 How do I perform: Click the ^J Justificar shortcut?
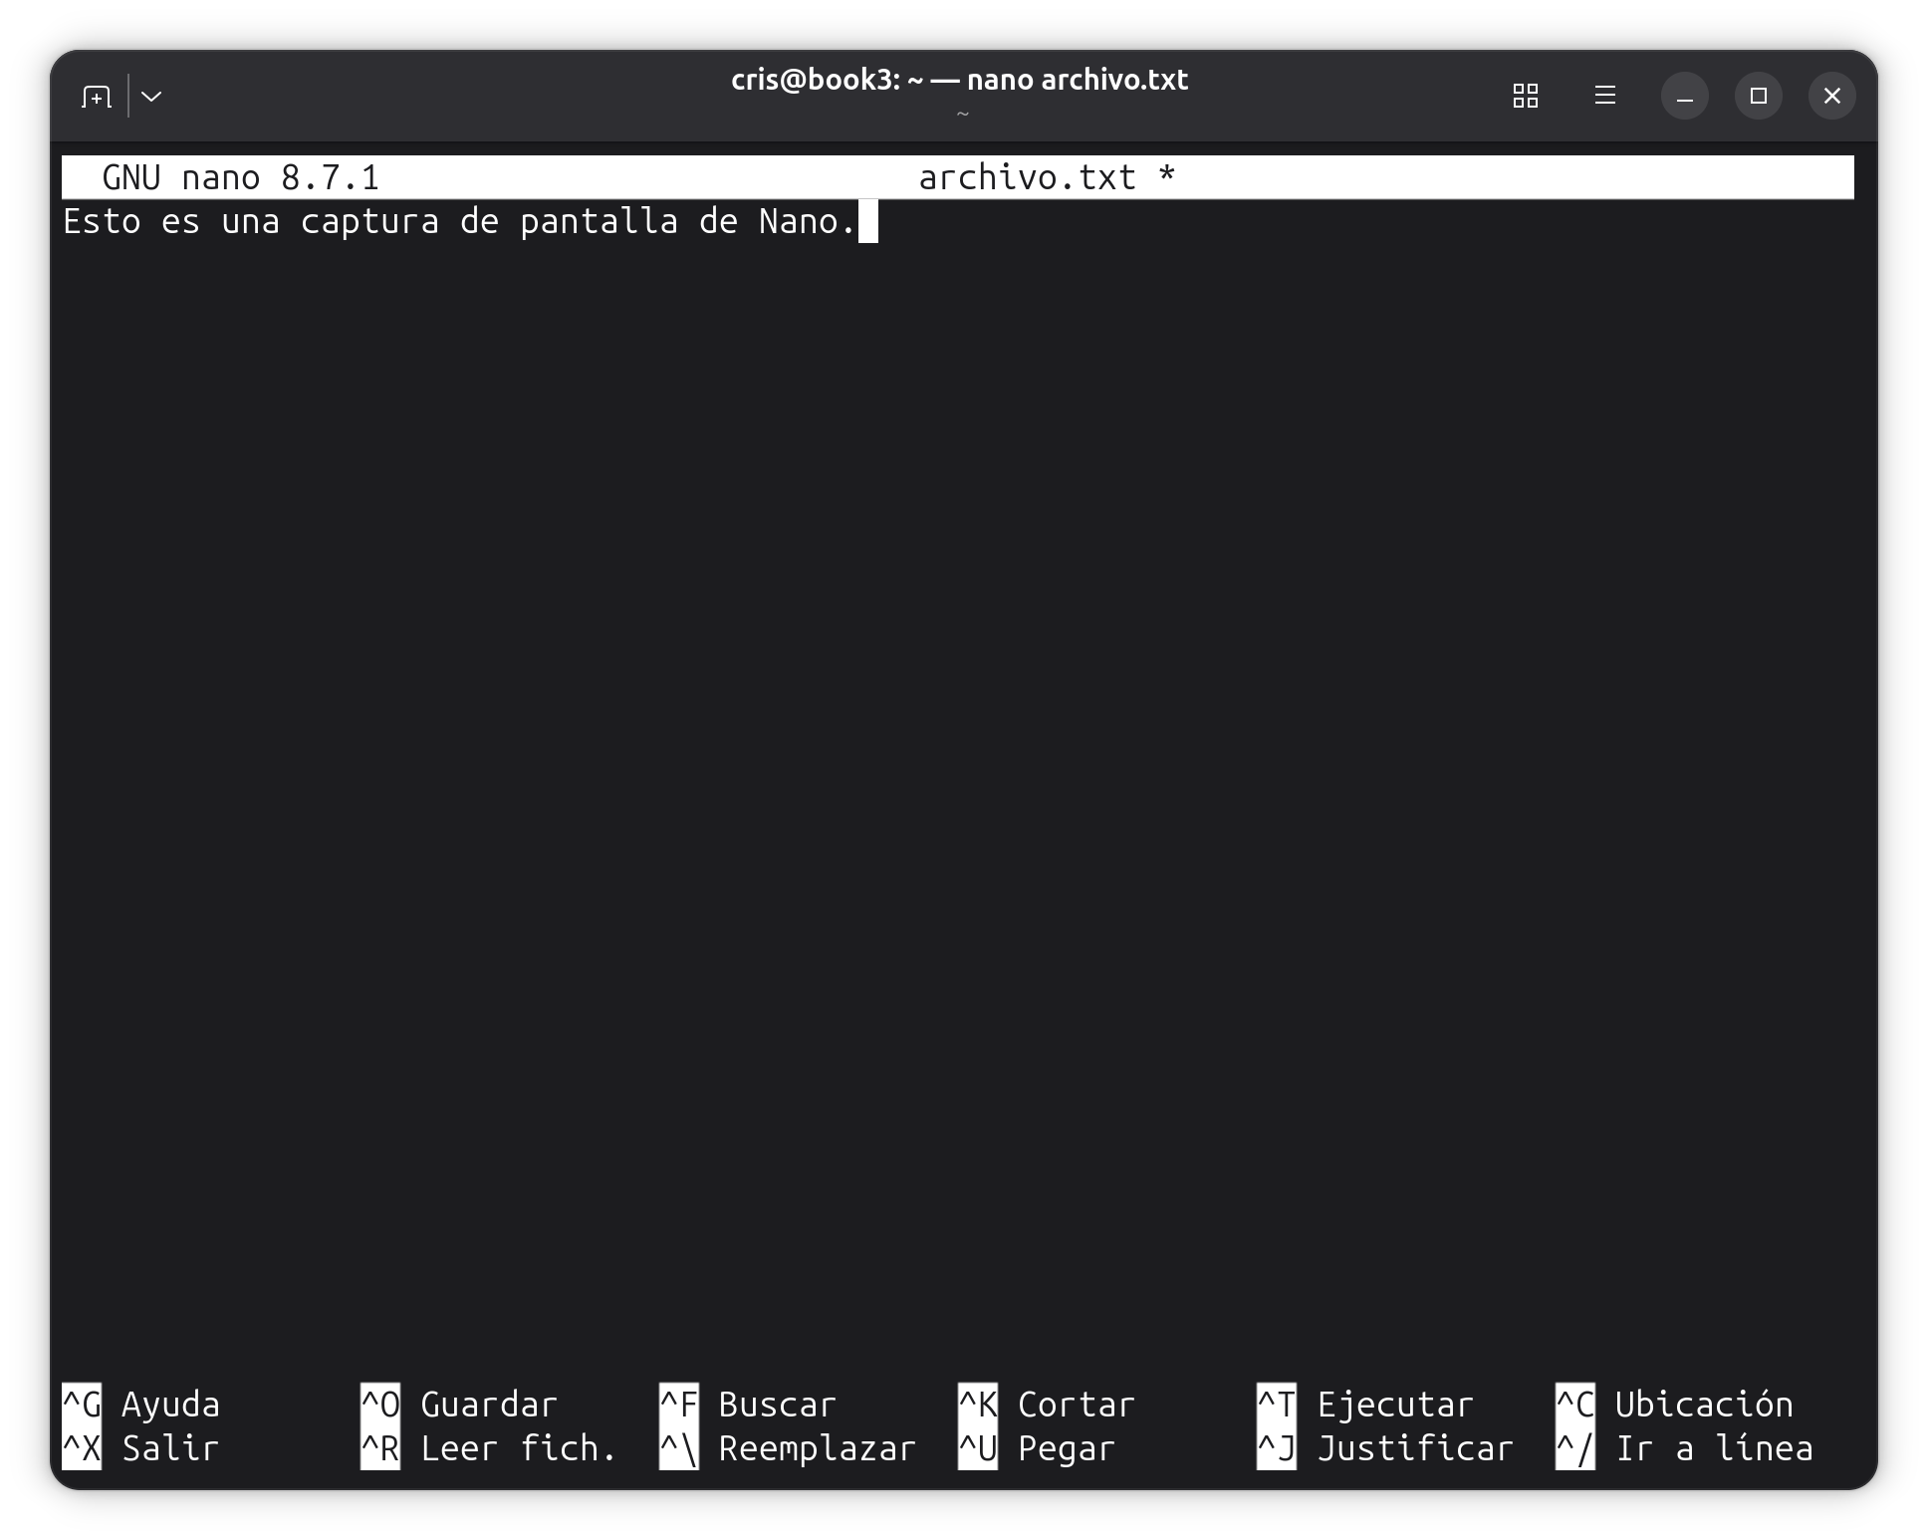(x=1385, y=1448)
